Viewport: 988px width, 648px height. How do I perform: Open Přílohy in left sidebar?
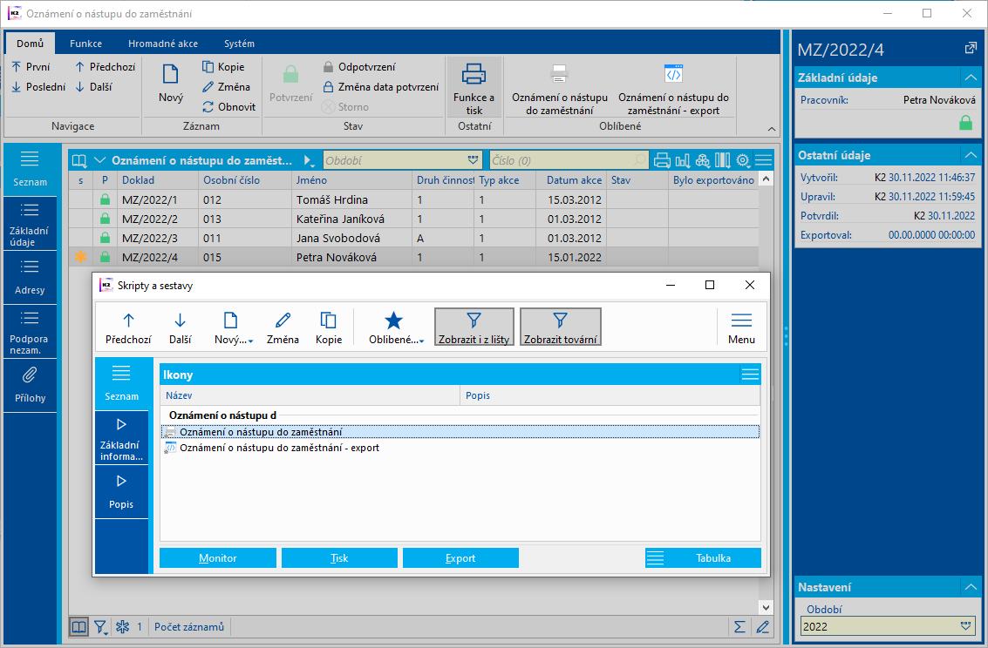pos(30,385)
